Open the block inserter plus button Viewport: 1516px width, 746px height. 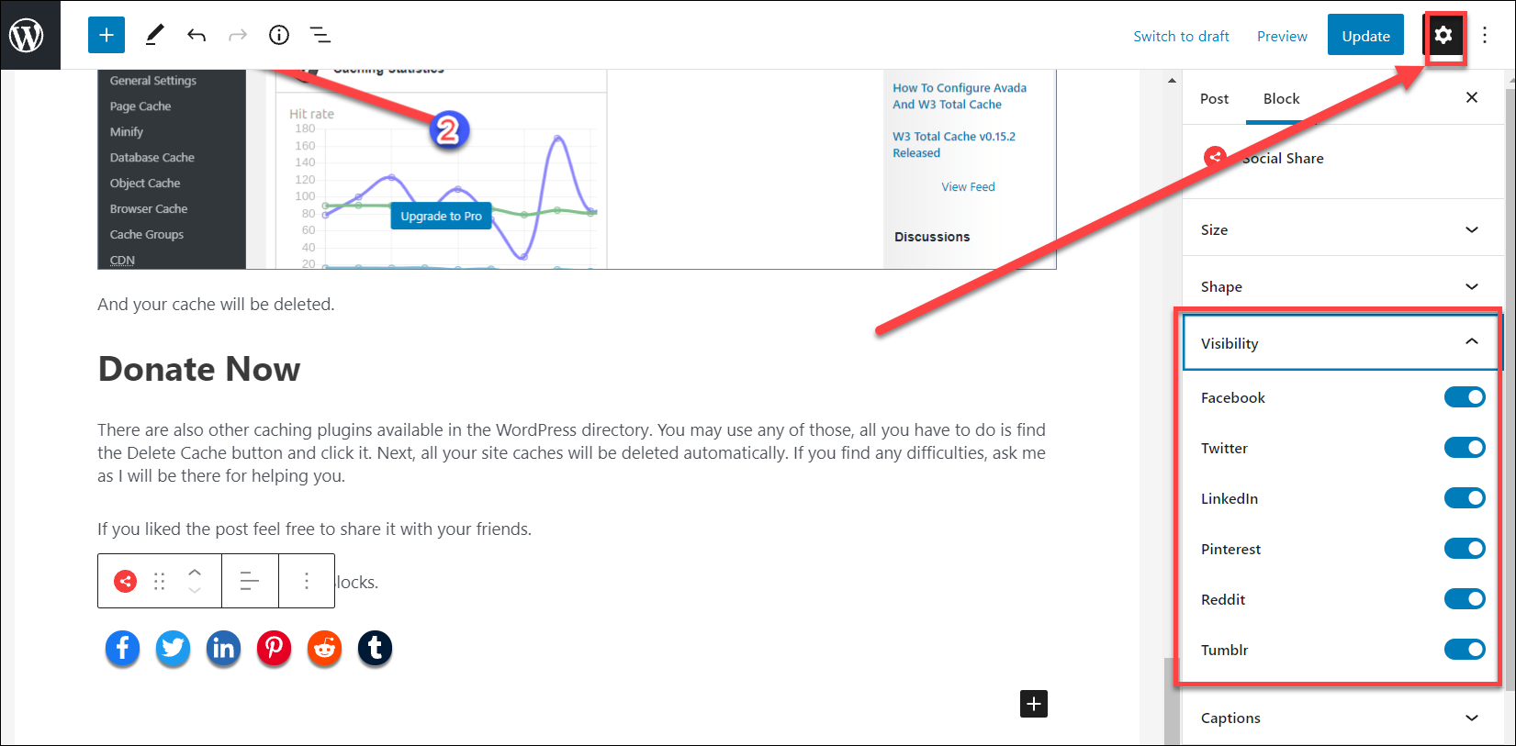[107, 35]
